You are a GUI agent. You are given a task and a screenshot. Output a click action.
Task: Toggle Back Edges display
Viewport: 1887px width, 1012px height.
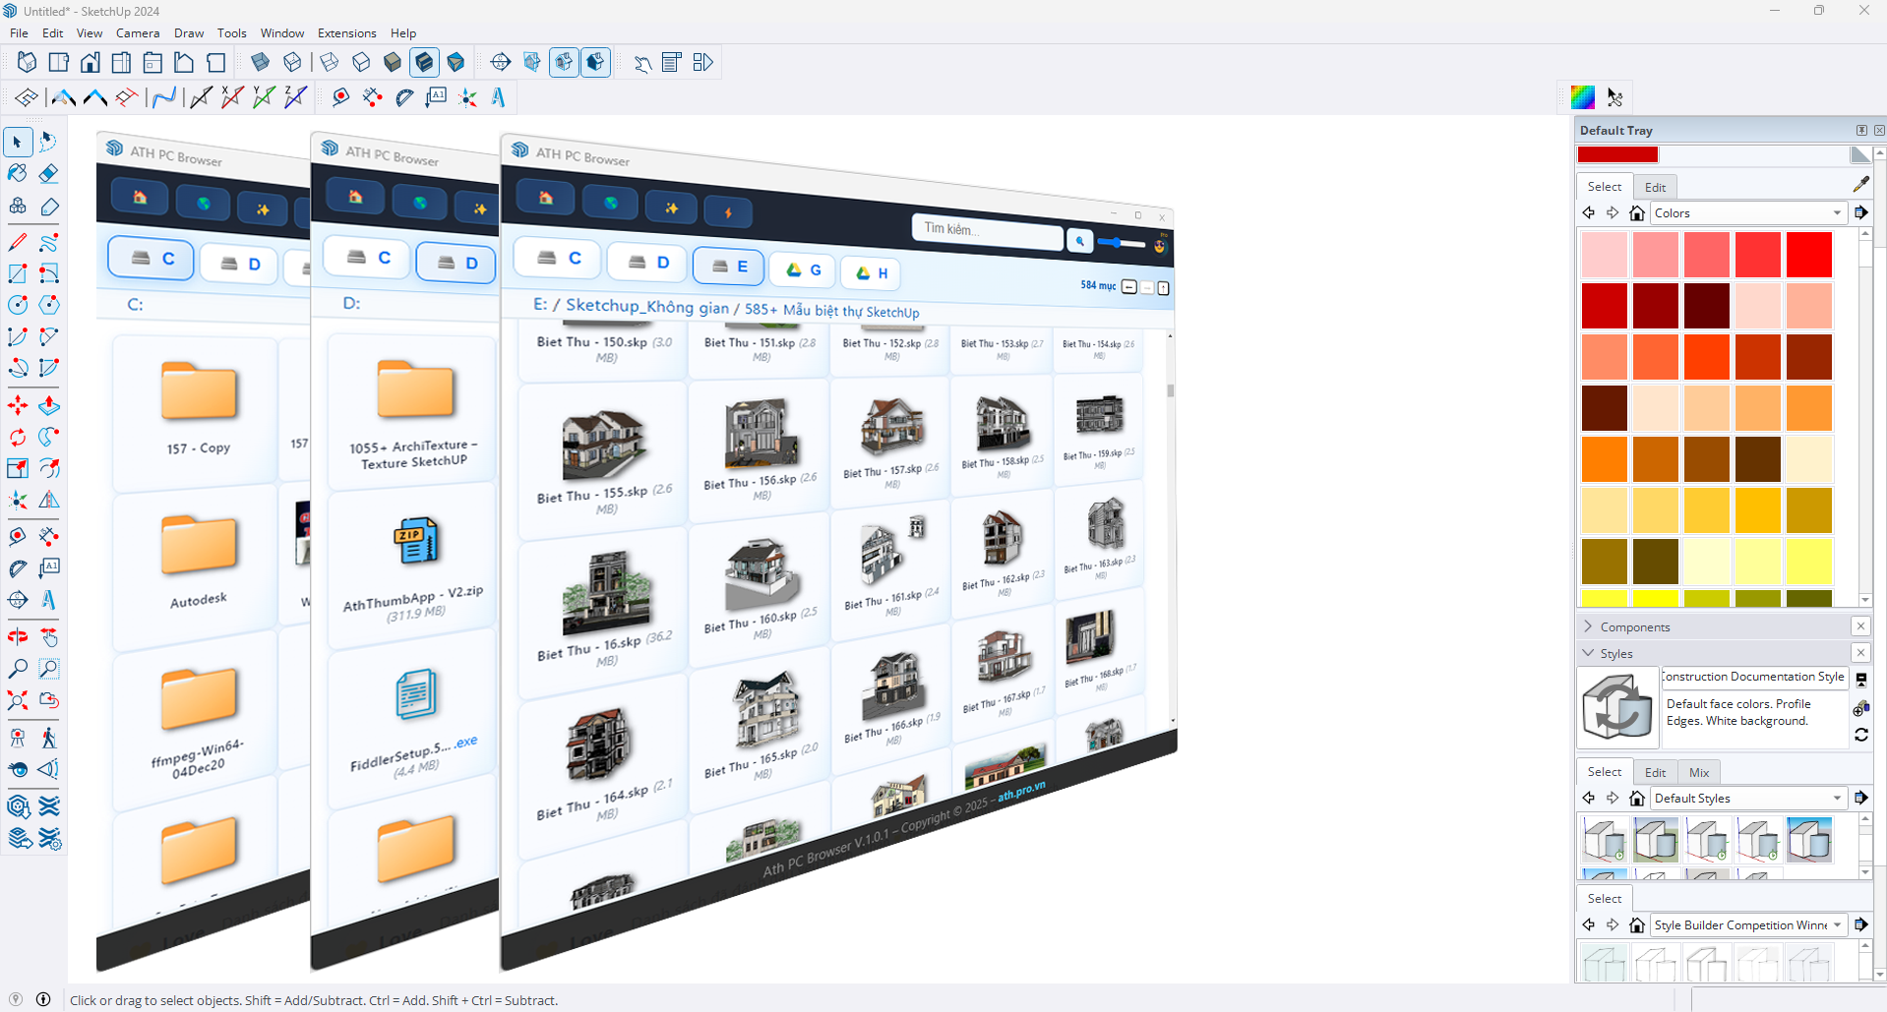292,63
